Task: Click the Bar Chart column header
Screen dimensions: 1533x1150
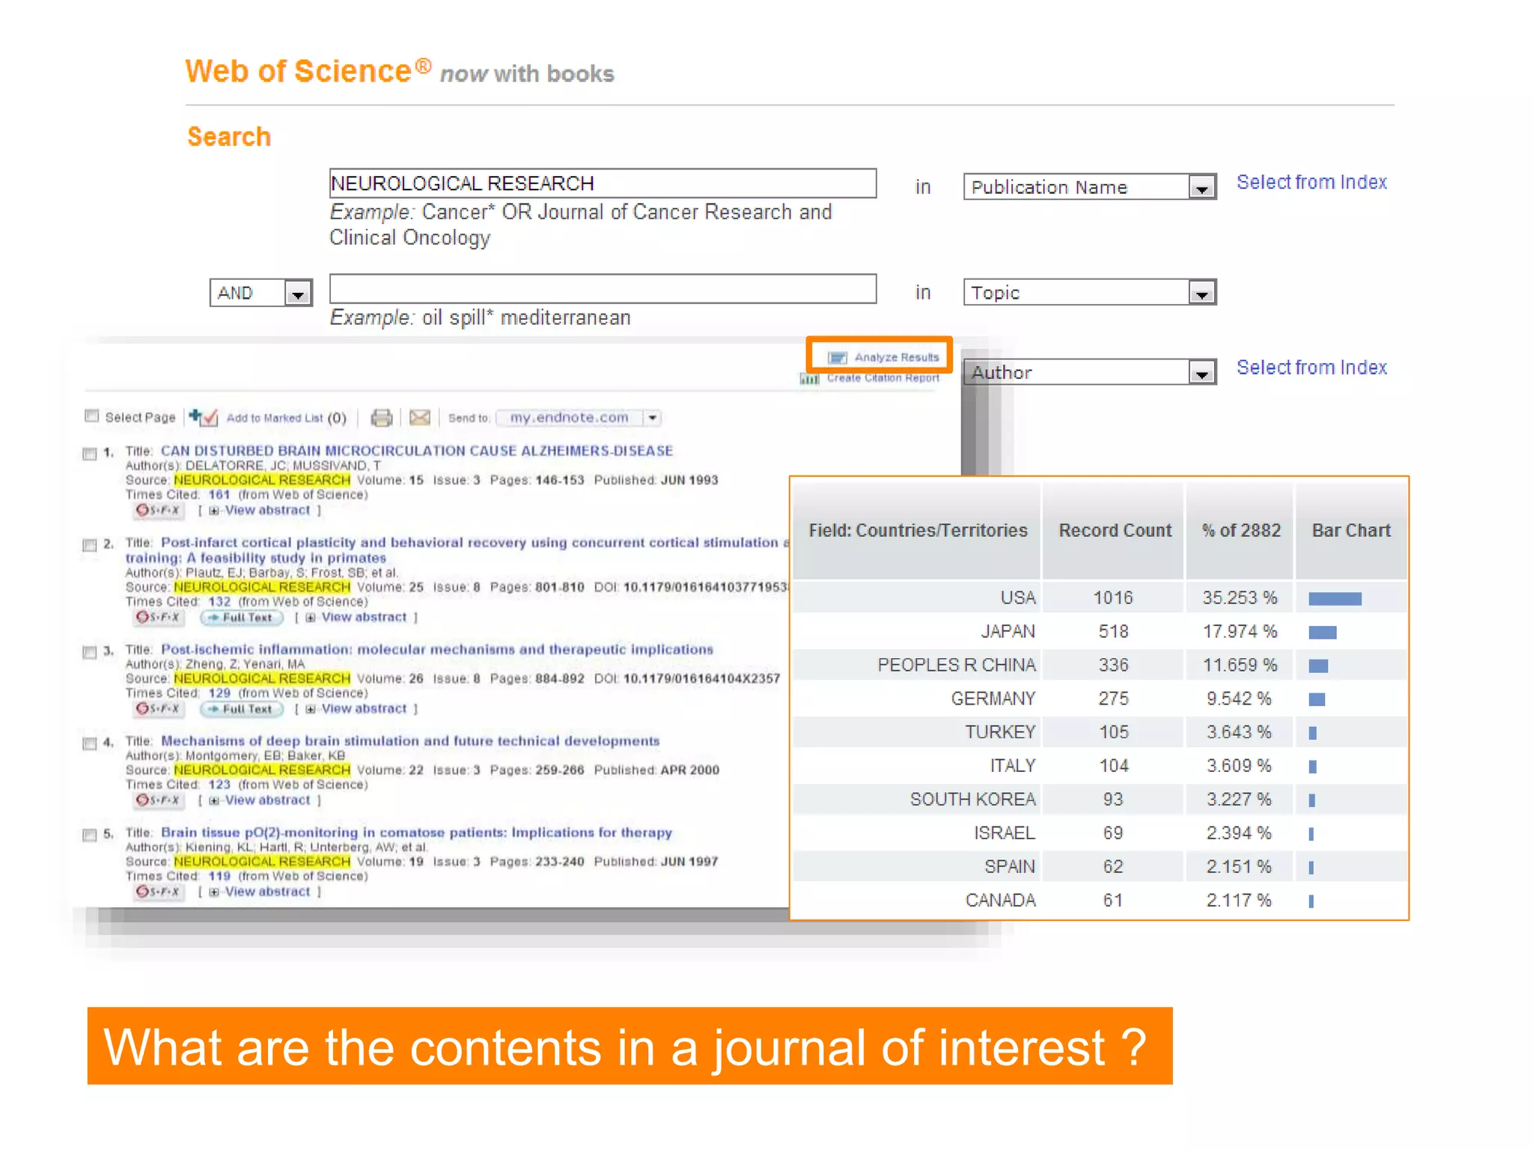Action: pyautogui.click(x=1351, y=531)
